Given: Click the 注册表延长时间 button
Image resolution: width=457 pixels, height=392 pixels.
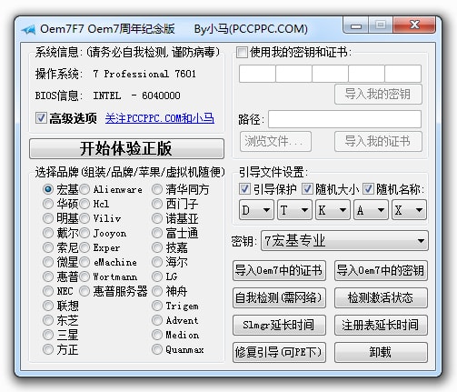Looking at the screenshot, I should (381, 325).
